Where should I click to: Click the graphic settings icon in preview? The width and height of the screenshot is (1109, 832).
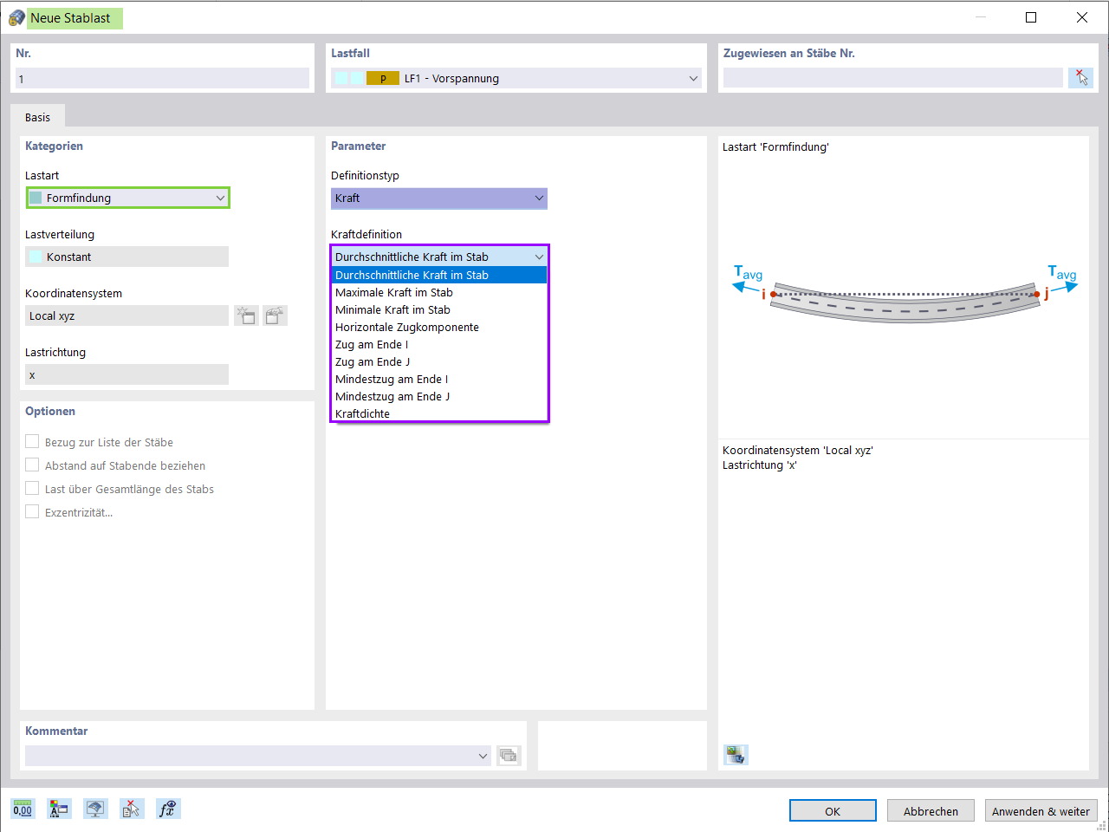click(x=736, y=755)
